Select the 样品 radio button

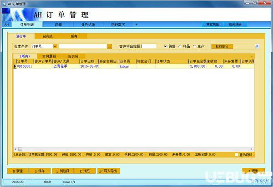coord(180,46)
